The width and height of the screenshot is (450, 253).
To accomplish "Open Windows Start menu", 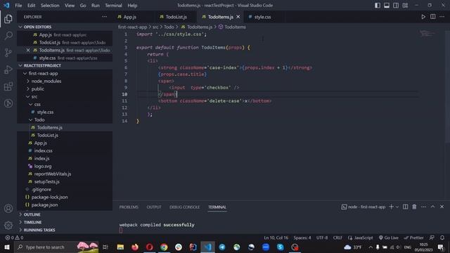I will point(7,247).
